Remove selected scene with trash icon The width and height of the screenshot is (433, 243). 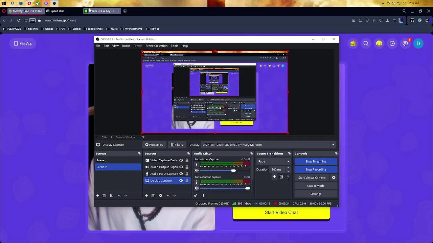pos(104,195)
